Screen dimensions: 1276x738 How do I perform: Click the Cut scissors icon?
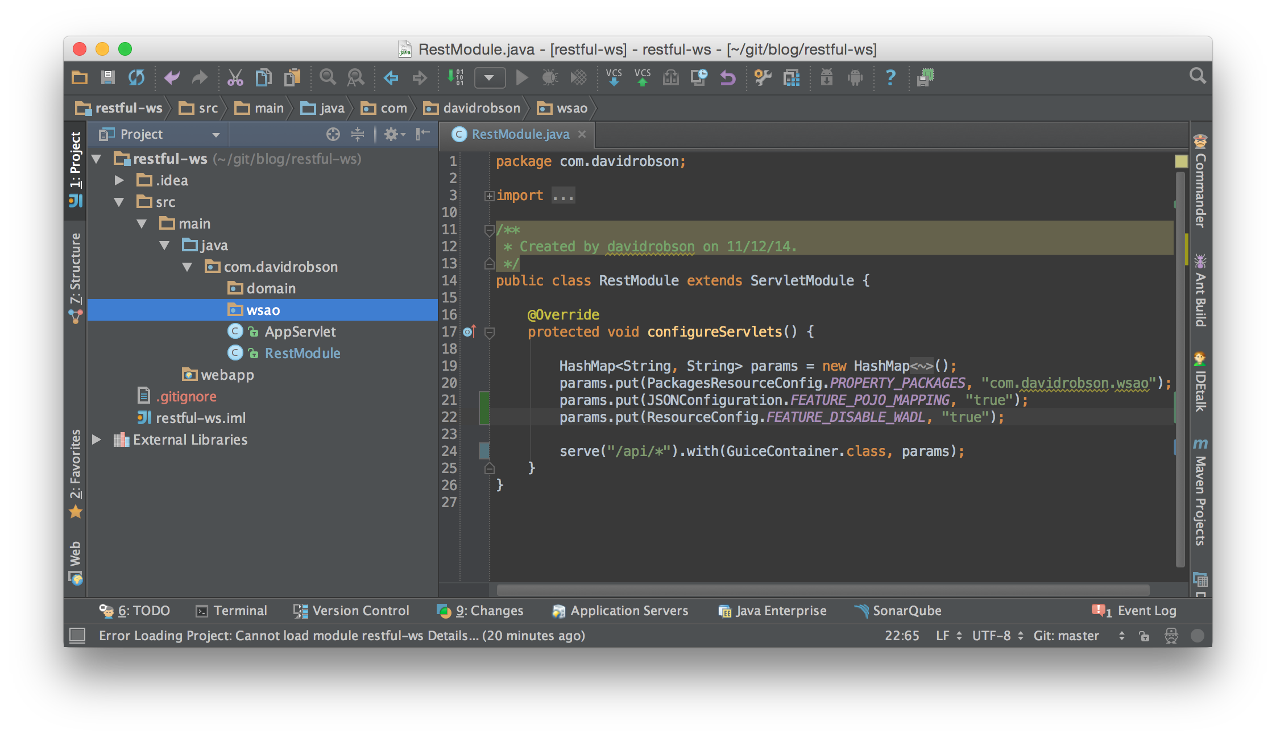(235, 77)
